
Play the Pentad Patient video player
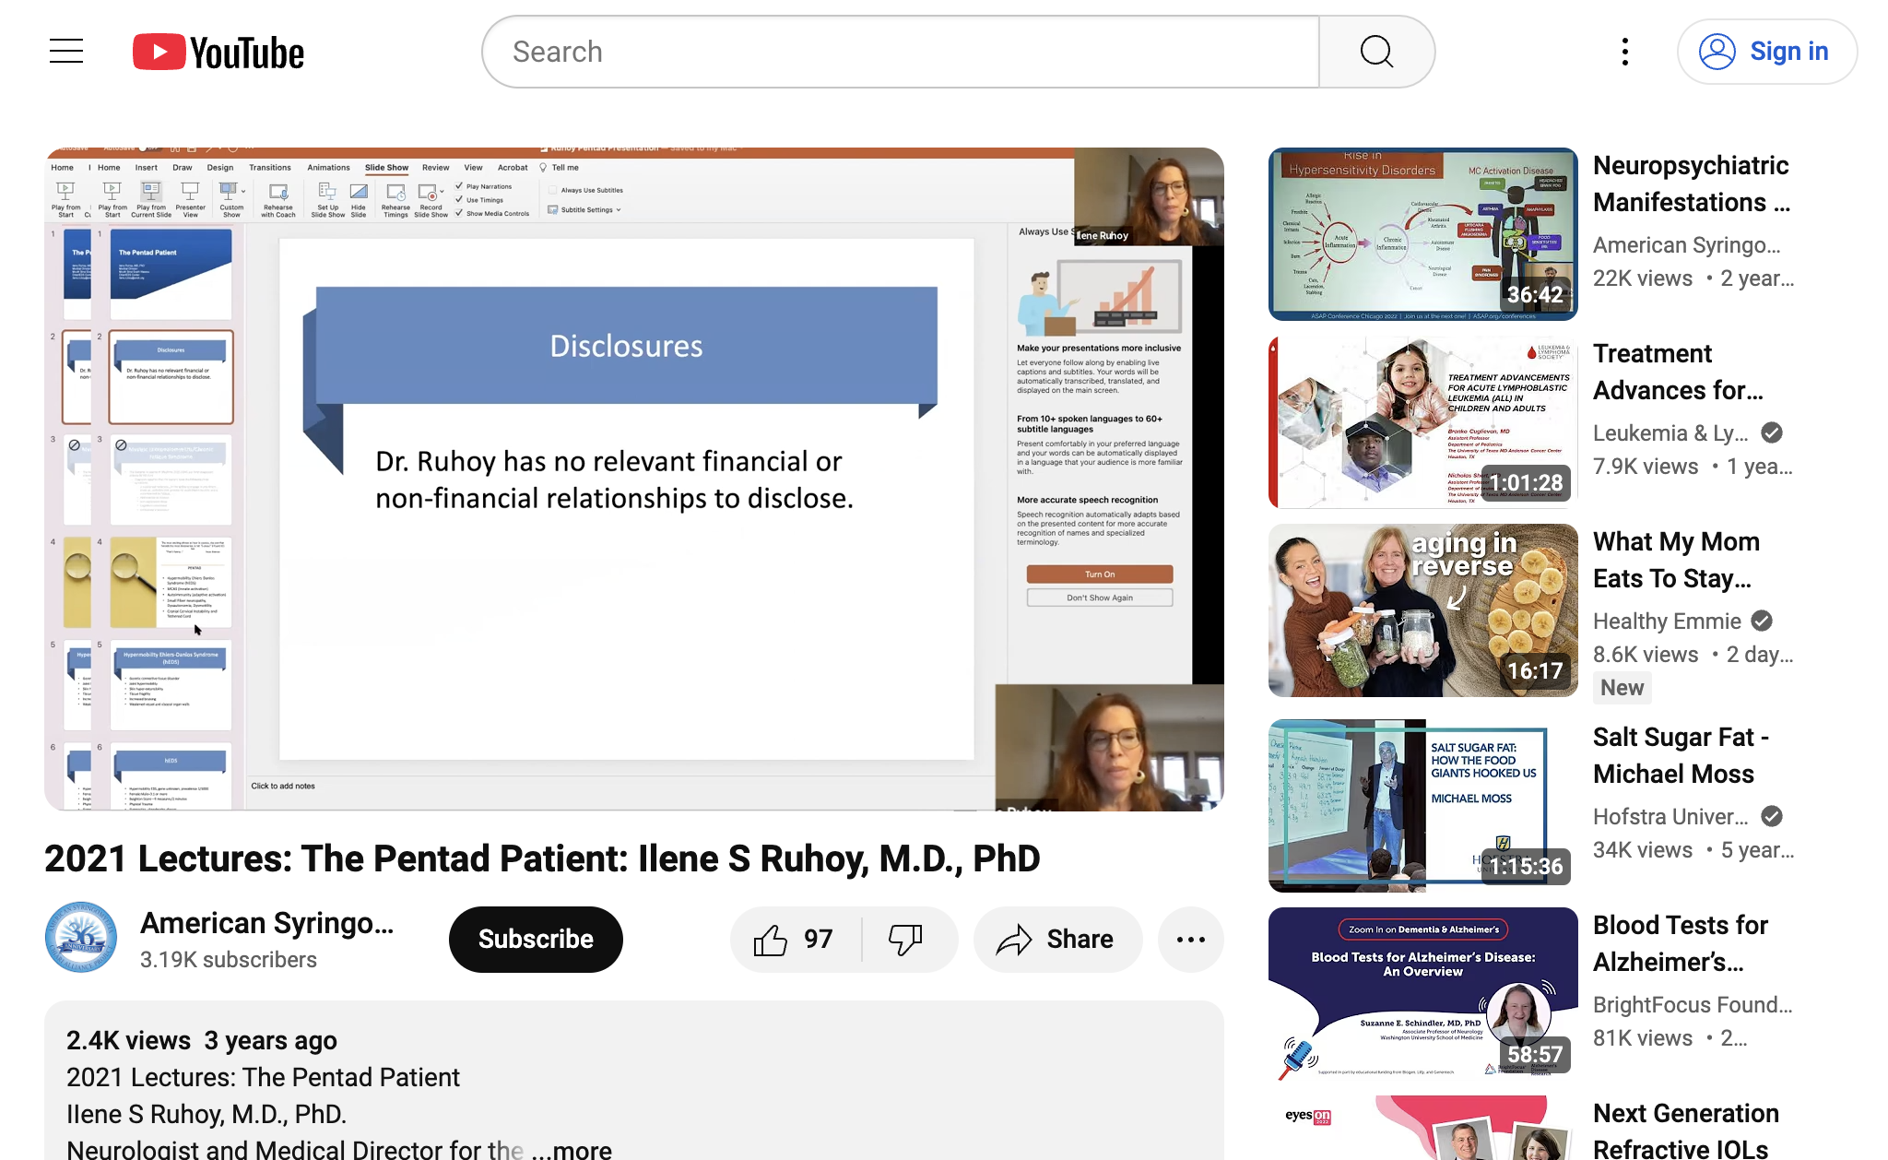[x=634, y=479]
